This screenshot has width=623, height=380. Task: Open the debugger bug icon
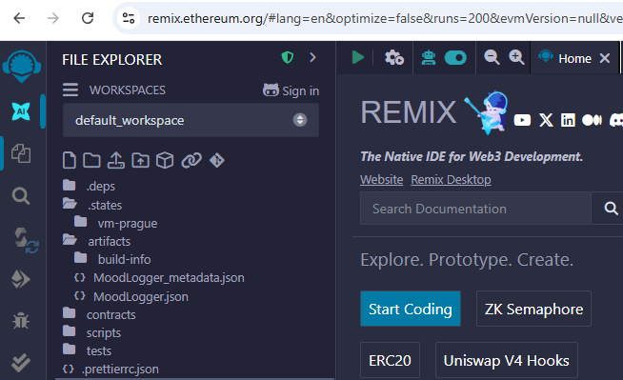point(21,320)
